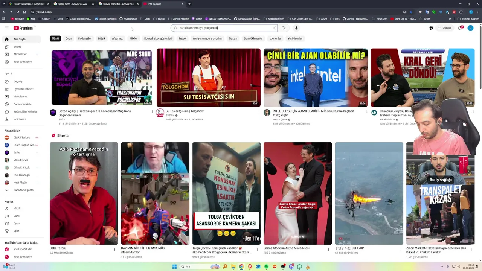This screenshot has width=482, height=271.
Task: Open Canlı under Keşfet
Action: pos(21,216)
